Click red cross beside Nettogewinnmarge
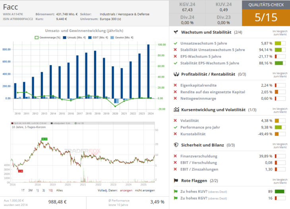The height and width of the screenshot is (209, 290). (x=175, y=99)
